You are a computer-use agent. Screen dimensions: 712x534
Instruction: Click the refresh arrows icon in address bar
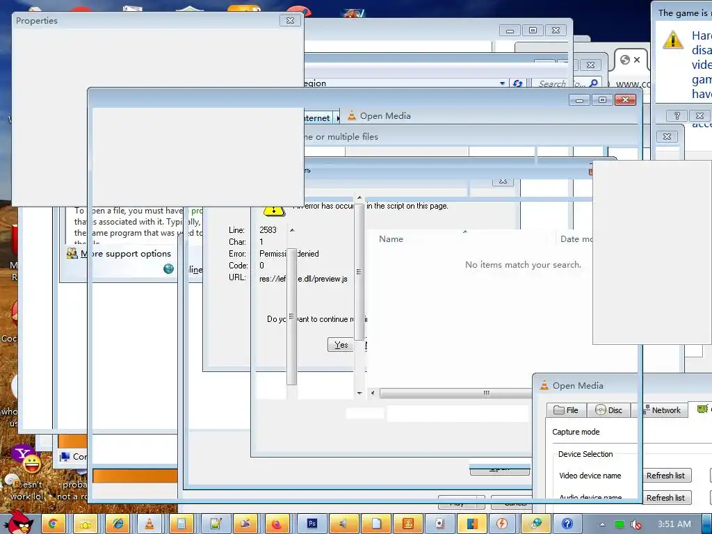click(517, 83)
